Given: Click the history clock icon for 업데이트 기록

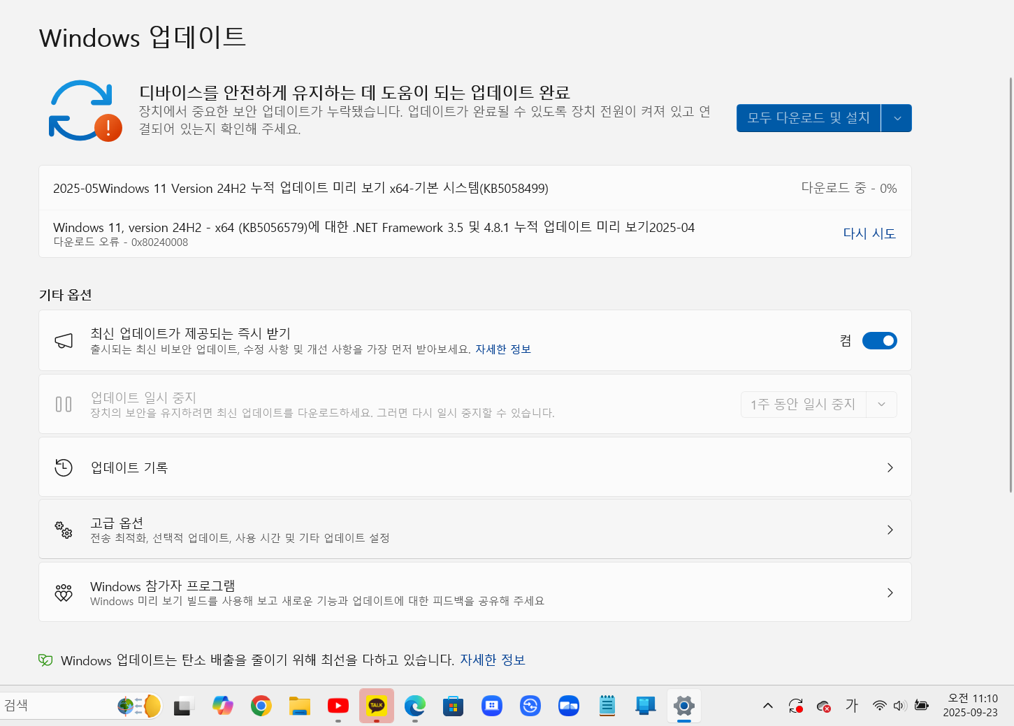Looking at the screenshot, I should 64,467.
